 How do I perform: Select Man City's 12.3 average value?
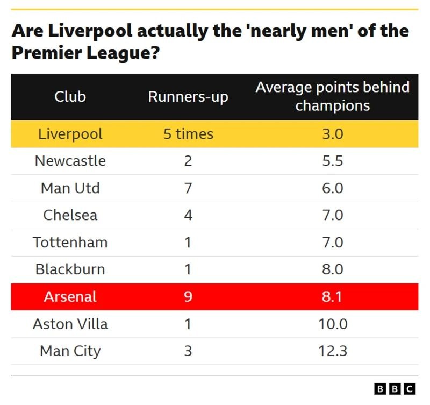coord(332,351)
